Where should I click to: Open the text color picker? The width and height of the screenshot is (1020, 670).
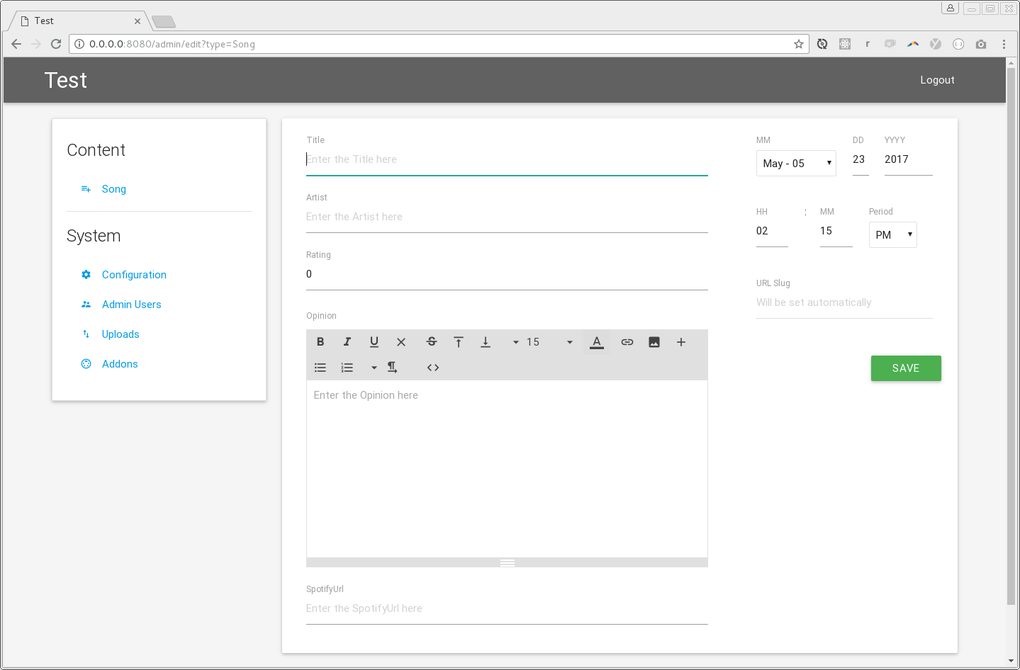click(x=596, y=342)
